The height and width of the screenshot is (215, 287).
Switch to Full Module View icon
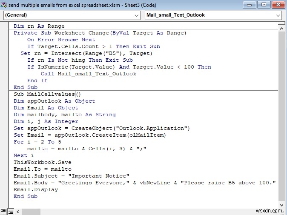pos(11,212)
